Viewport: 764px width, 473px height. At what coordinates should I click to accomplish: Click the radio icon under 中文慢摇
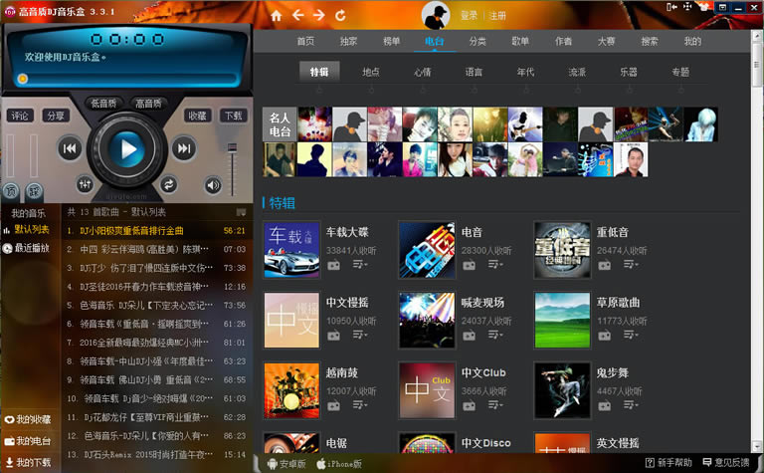point(334,336)
